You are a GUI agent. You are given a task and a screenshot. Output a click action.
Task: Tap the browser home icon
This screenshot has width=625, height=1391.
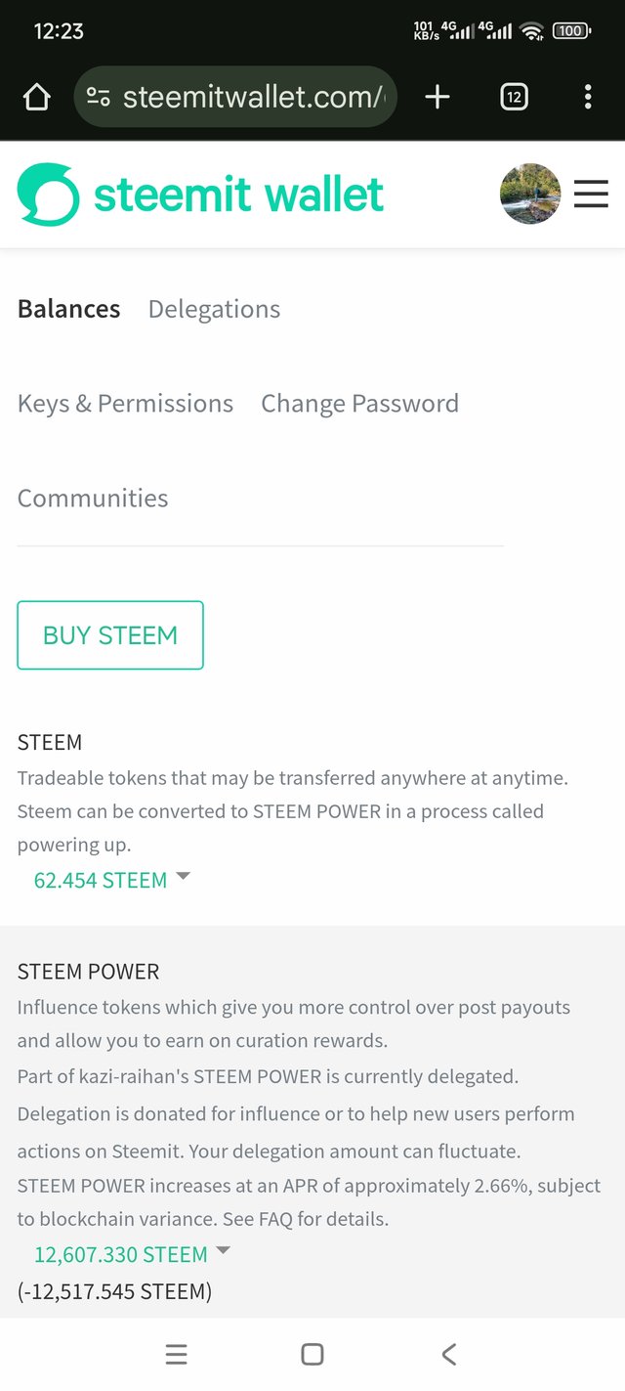36,97
